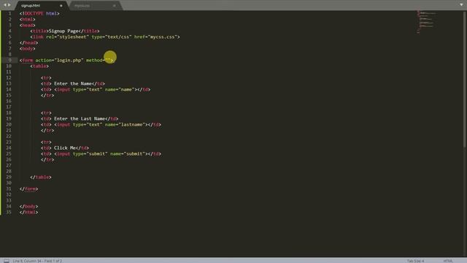Click the Line 9, Column status text
The width and height of the screenshot is (467, 263).
(37, 261)
